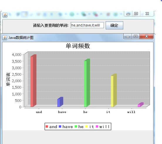Click the 'he' x-axis category label

pos(85,112)
